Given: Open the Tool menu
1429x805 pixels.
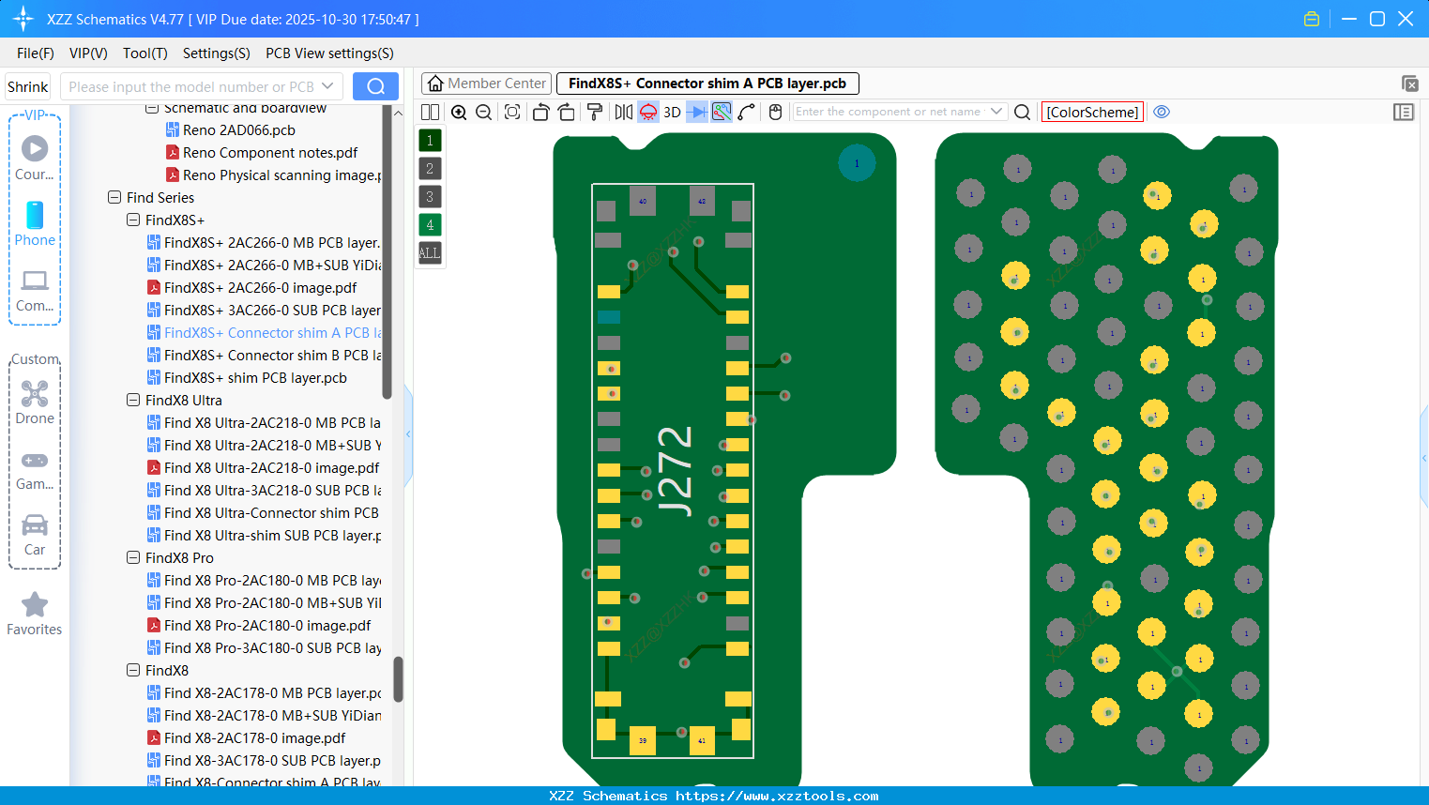Looking at the screenshot, I should tap(144, 53).
